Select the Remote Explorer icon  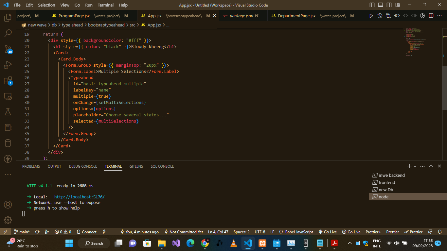tap(8, 96)
